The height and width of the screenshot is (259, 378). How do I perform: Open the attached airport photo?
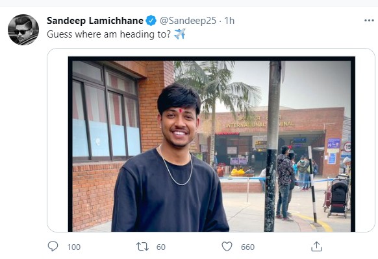pyautogui.click(x=212, y=144)
